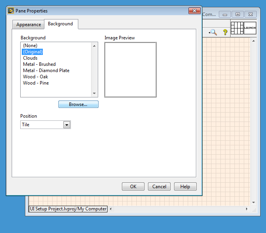
Task: Click the LAUNCH VI icon
Action: (250, 28)
